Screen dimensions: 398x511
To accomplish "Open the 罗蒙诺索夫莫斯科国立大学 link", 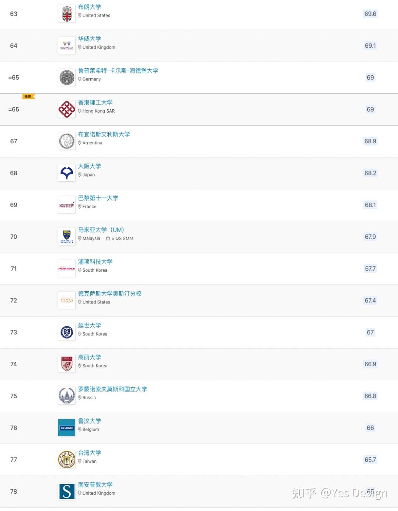I will pos(112,389).
